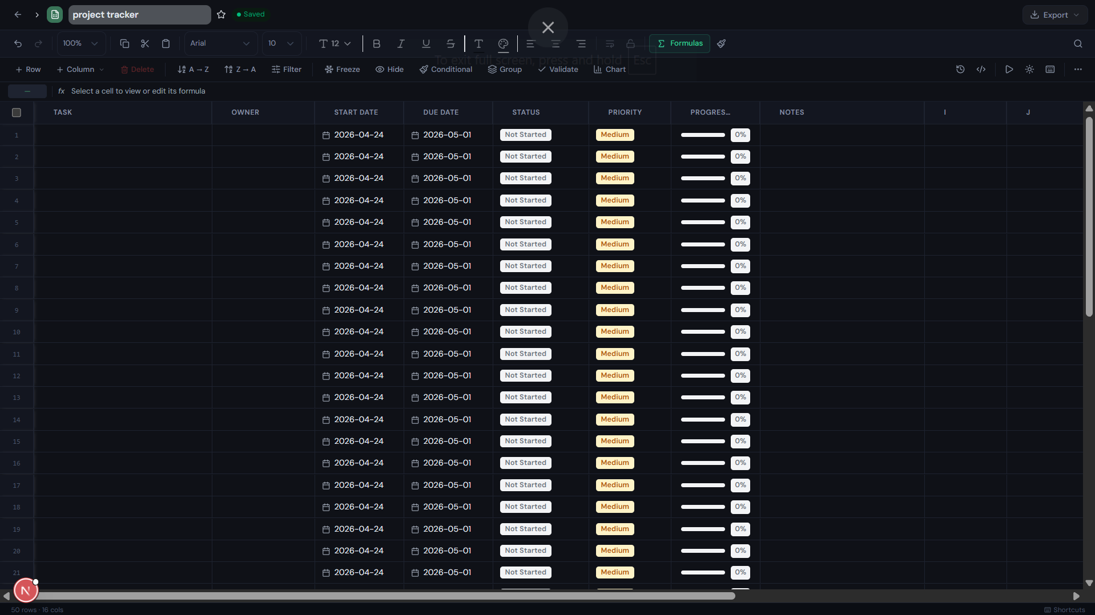
Task: Click the Bold formatting icon
Action: 376,44
